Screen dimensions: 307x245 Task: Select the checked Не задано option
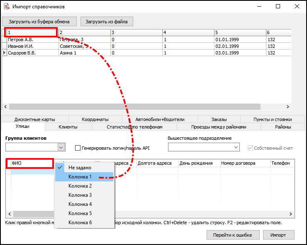80,167
